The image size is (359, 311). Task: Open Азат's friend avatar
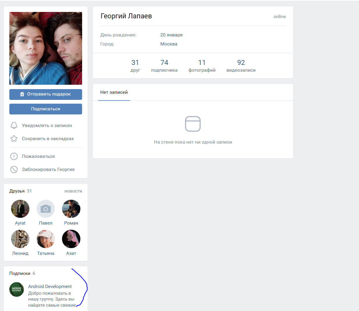coord(71,239)
